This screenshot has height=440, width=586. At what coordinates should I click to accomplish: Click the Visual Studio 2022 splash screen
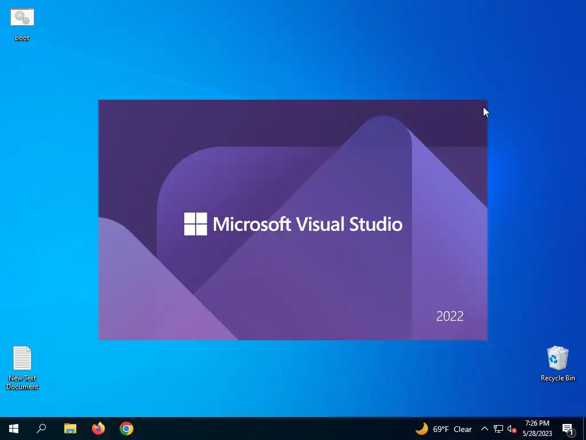point(293,220)
